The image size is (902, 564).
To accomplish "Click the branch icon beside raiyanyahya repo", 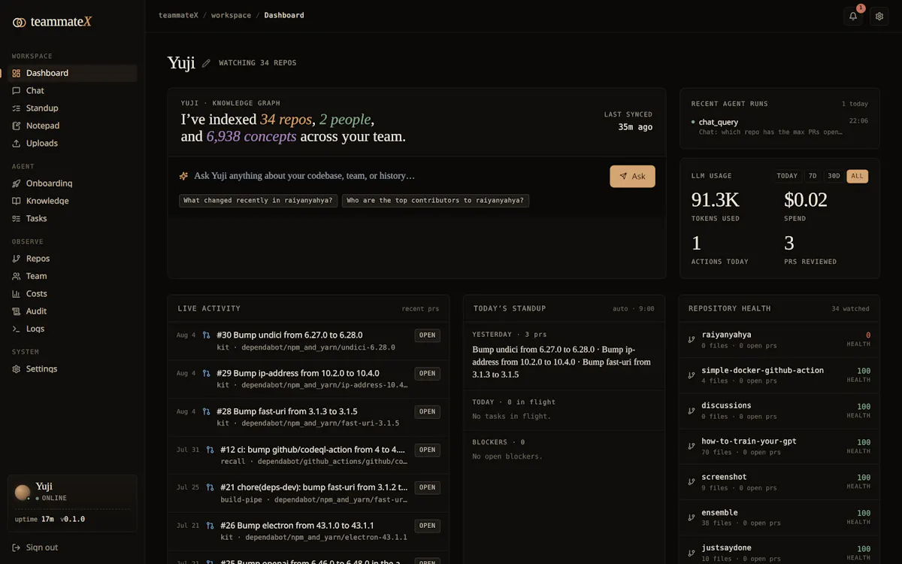I will pos(692,340).
